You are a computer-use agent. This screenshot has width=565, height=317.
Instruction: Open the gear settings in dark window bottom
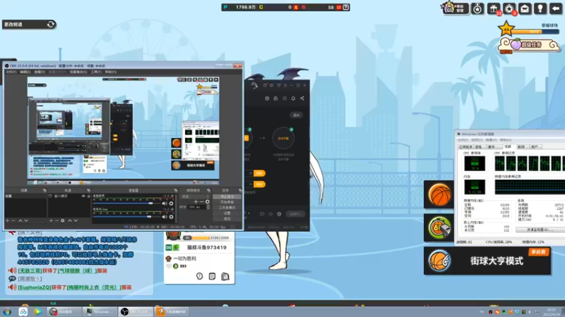(279, 214)
